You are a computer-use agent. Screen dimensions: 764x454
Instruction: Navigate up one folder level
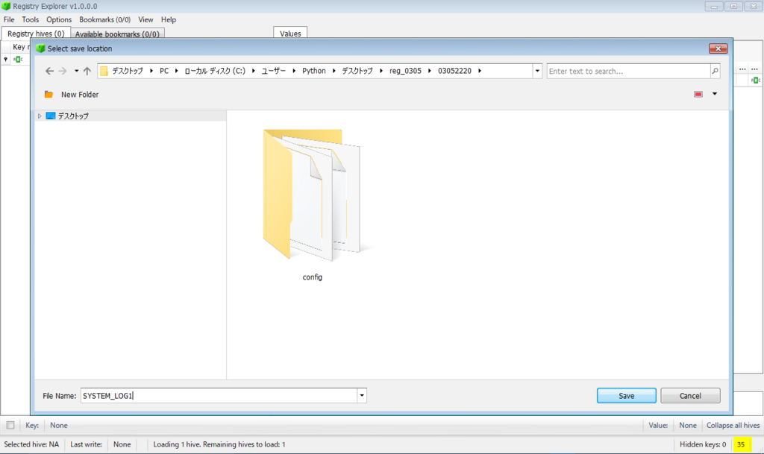click(87, 71)
